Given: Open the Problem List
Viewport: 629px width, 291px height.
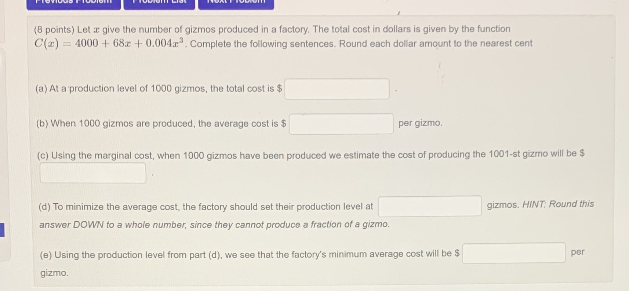Looking at the screenshot, I should click(x=159, y=3).
